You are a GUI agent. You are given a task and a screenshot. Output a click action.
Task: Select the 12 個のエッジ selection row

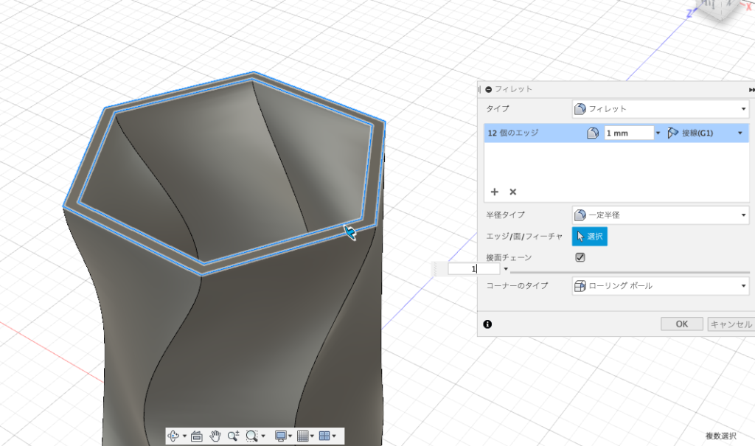pos(616,133)
